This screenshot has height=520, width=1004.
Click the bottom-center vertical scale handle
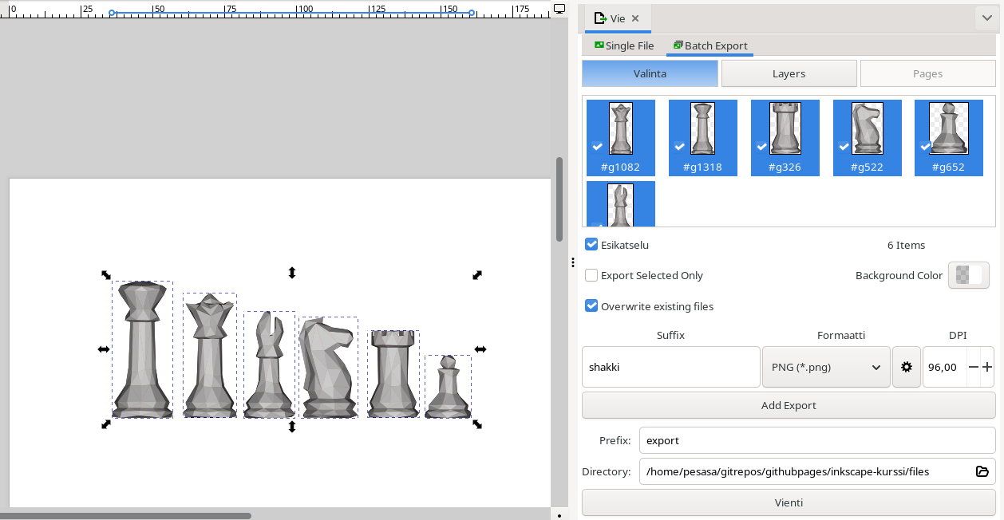click(292, 427)
